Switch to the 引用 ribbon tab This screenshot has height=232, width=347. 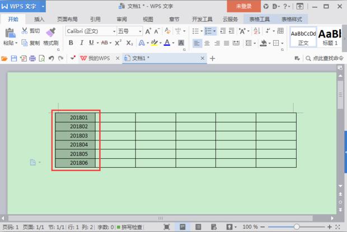tap(95, 20)
